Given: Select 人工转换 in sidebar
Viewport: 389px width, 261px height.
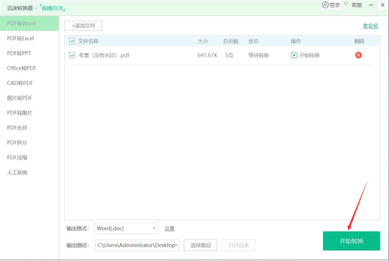Looking at the screenshot, I should point(30,172).
